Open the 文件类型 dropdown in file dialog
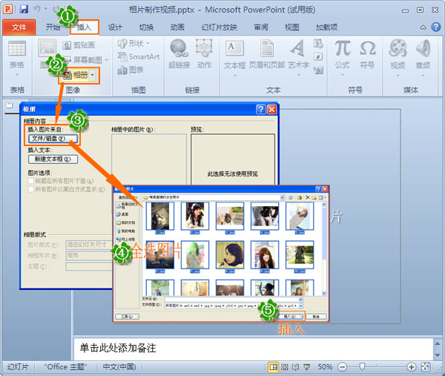445x376 pixels. click(x=300, y=306)
